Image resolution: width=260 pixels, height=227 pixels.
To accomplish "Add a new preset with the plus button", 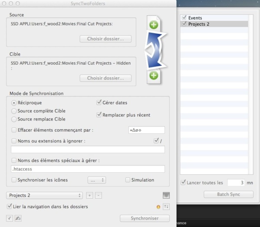I will pos(89,195).
